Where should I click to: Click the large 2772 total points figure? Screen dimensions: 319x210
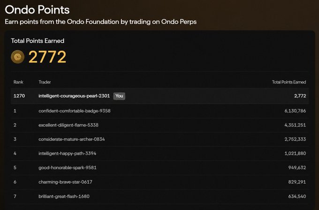pyautogui.click(x=47, y=57)
